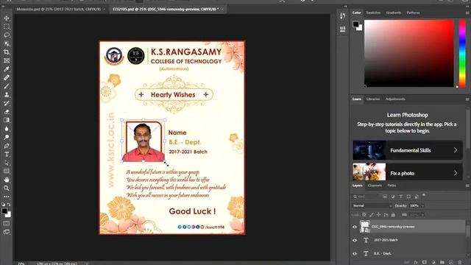The width and height of the screenshot is (471, 265).
Task: Lock all layer attributes with padlock
Action: pos(393,215)
